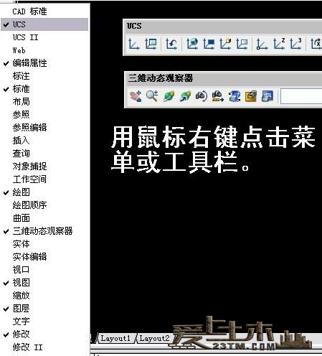Select the Origin UCS icon

[x=262, y=44]
